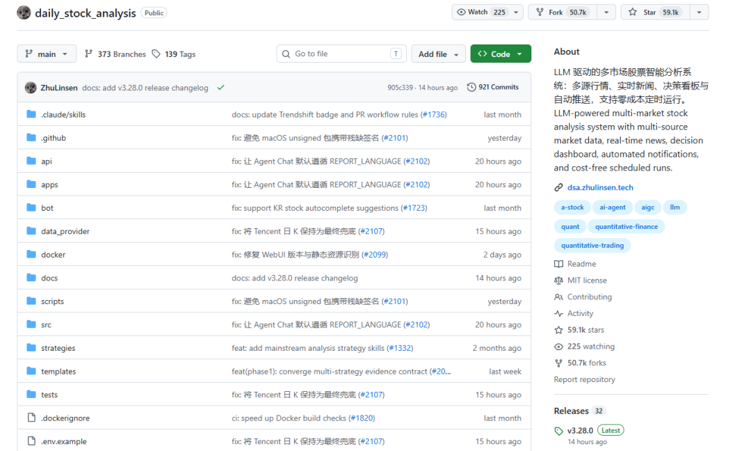Image resolution: width=751 pixels, height=451 pixels.
Task: Click the scale icon next to MIT license
Action: tap(558, 280)
